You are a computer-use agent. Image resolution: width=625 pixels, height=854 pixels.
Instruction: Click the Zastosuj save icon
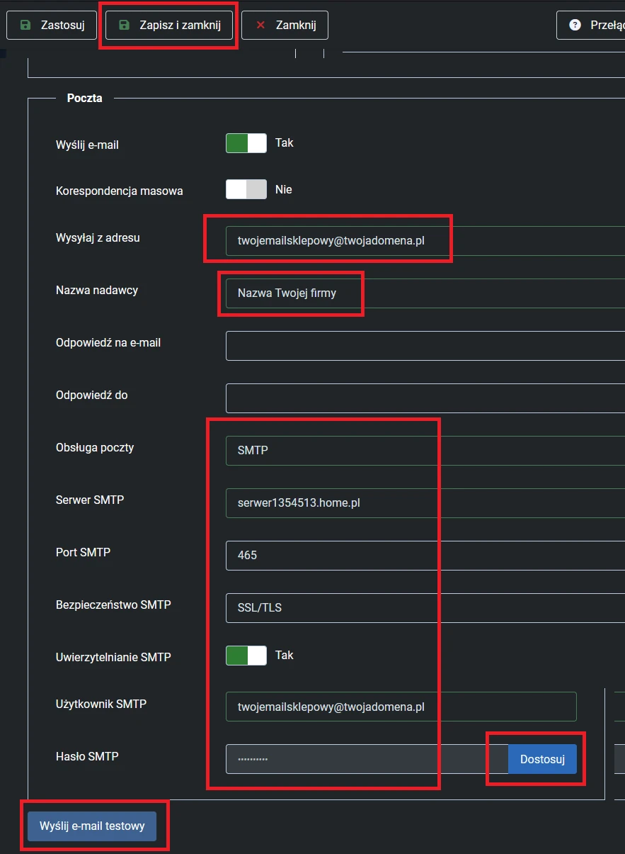tap(25, 26)
